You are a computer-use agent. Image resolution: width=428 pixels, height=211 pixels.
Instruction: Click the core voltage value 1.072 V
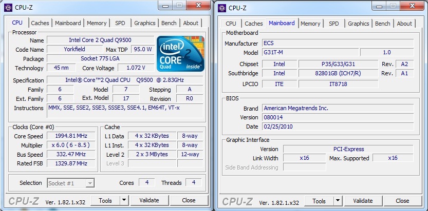coord(136,68)
